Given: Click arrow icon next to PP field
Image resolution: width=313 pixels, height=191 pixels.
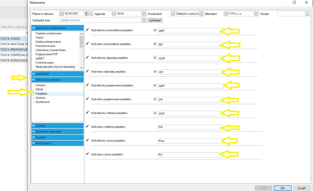Looking at the screenshot, I should pyautogui.click(x=155, y=99).
